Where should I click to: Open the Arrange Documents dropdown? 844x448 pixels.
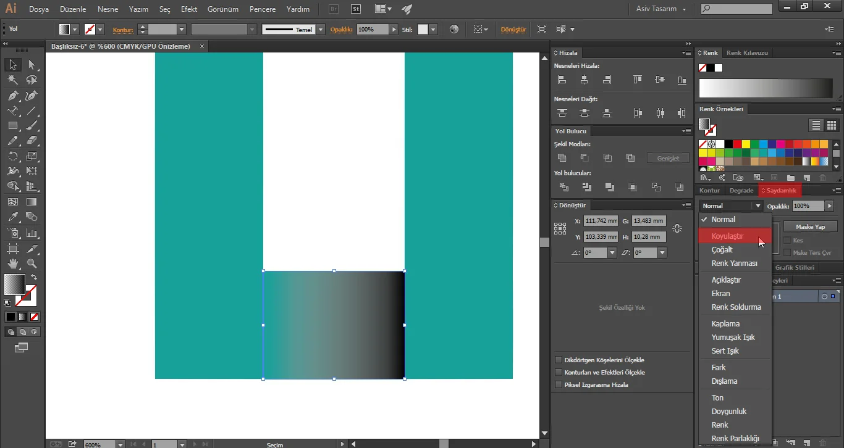pyautogui.click(x=384, y=9)
